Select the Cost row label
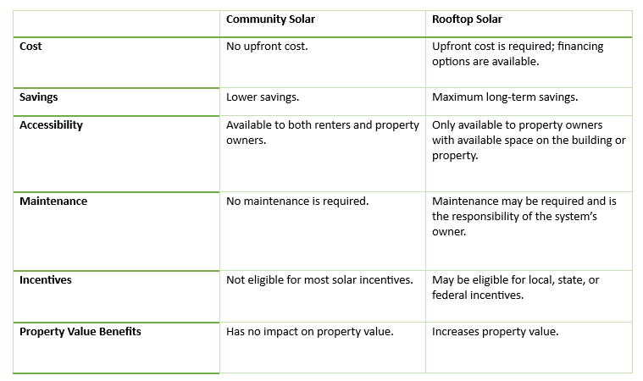Viewport: 643px width, 381px height. (30, 47)
